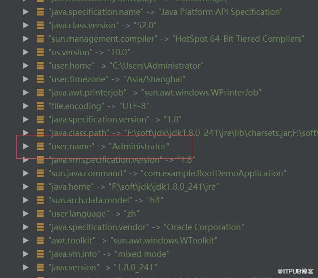318x278 pixels.
Task: Expand the user.language entry
Action: [x=26, y=213]
